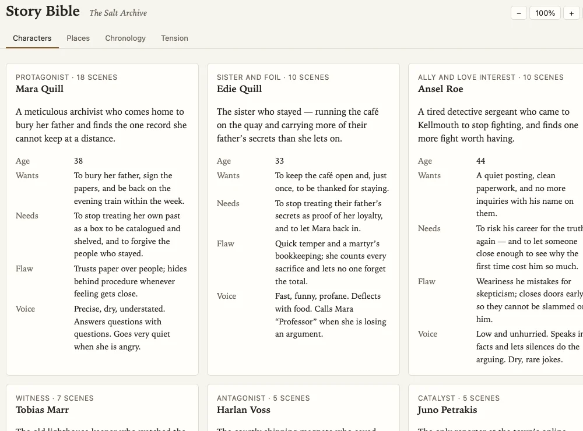Switch to the Characters tab

tap(32, 38)
